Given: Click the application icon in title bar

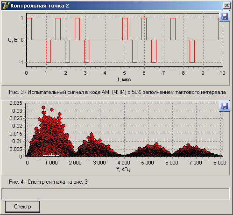Looking at the screenshot, I should 6,6.
